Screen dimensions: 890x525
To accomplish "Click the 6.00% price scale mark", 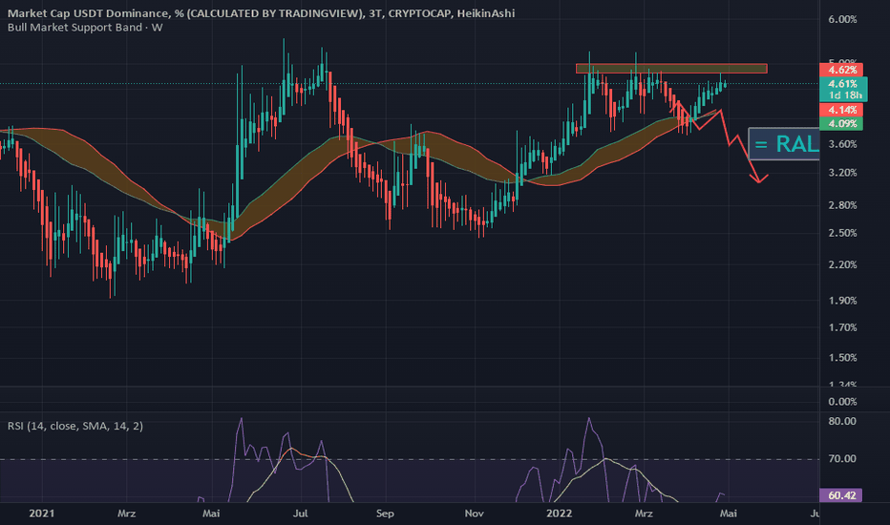I will pyautogui.click(x=842, y=19).
